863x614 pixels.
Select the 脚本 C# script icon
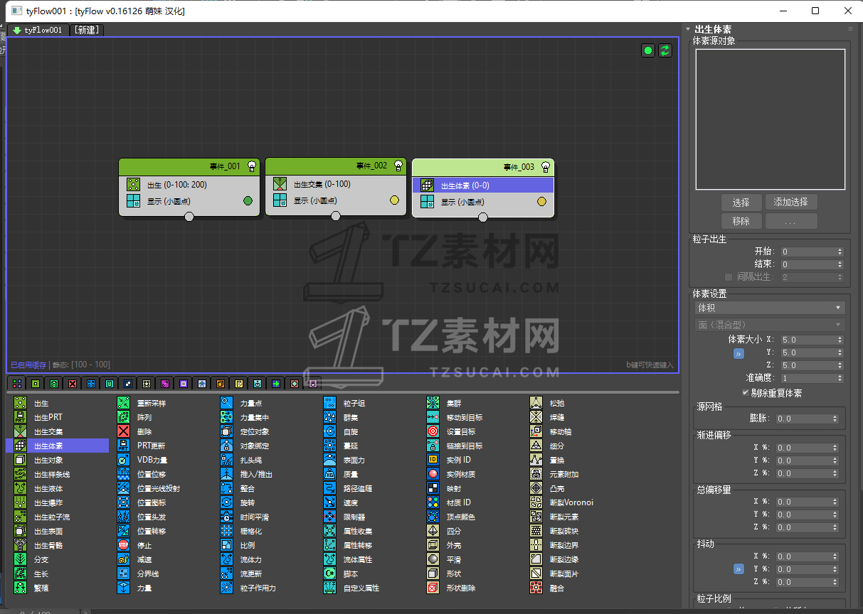pyautogui.click(x=330, y=573)
